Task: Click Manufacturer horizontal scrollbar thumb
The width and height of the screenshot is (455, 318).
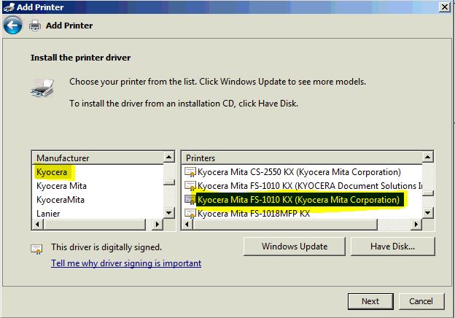Action: (x=94, y=225)
